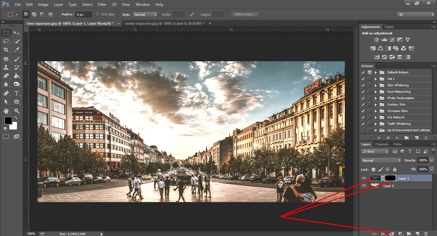437x236 pixels.
Task: Click the foreground color swatch
Action: pos(8,121)
